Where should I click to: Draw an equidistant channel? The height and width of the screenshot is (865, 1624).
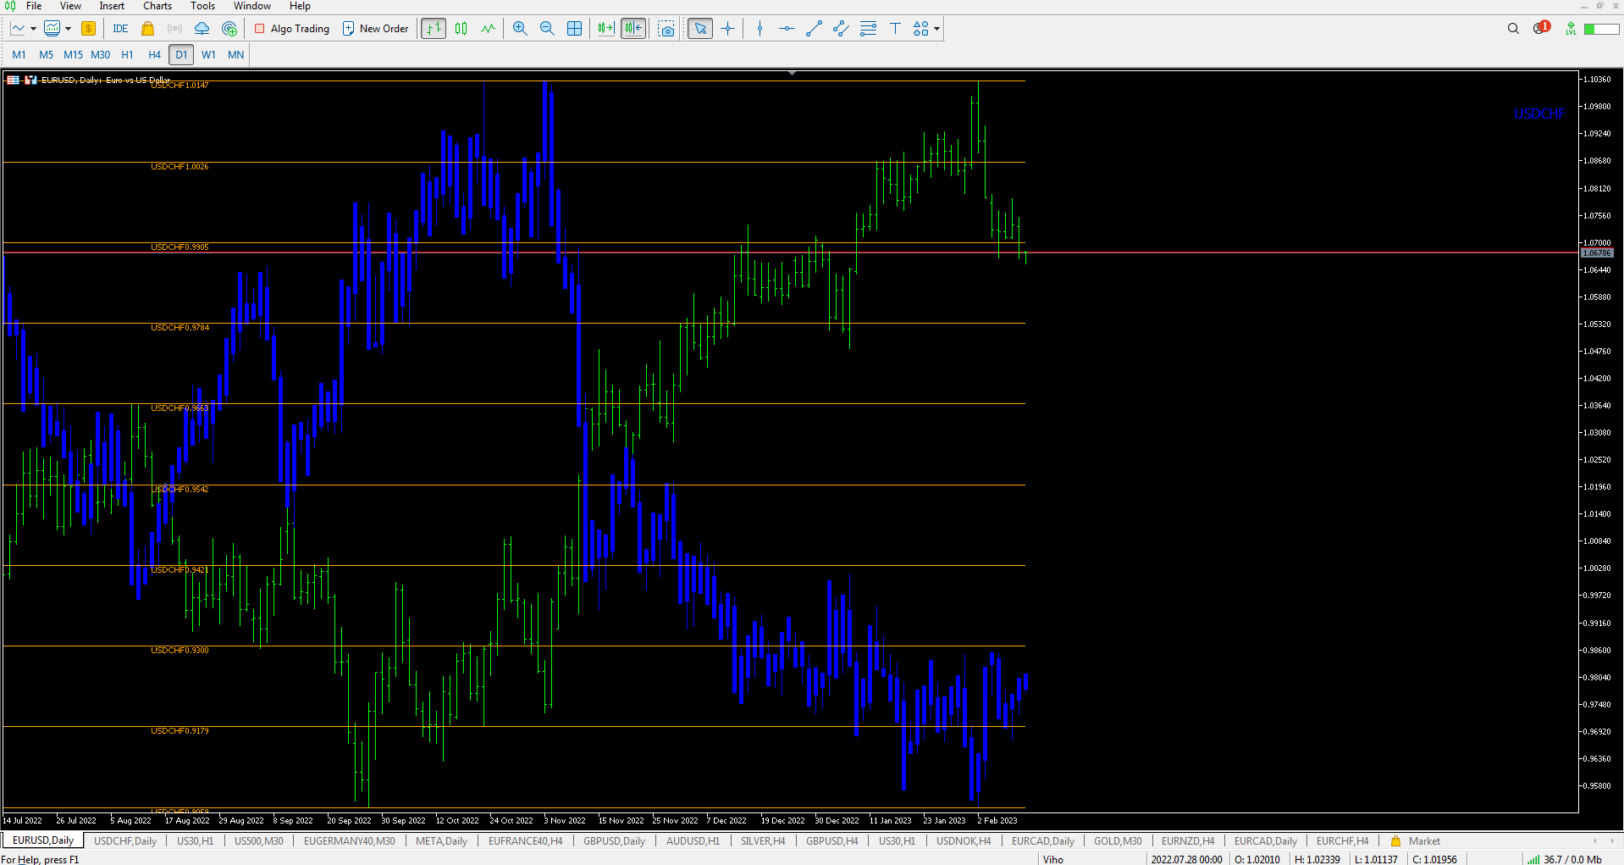pos(841,29)
